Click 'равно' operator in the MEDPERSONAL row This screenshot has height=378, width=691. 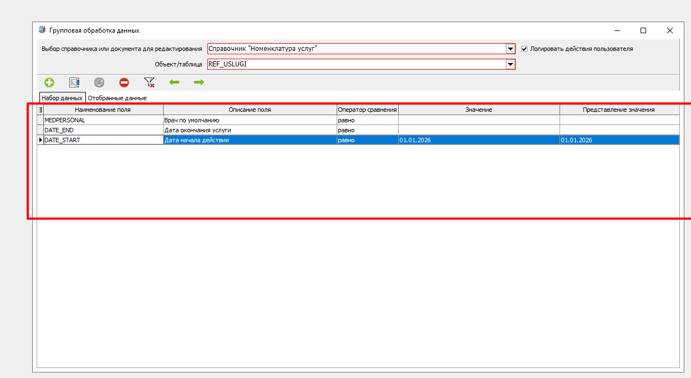(367, 120)
